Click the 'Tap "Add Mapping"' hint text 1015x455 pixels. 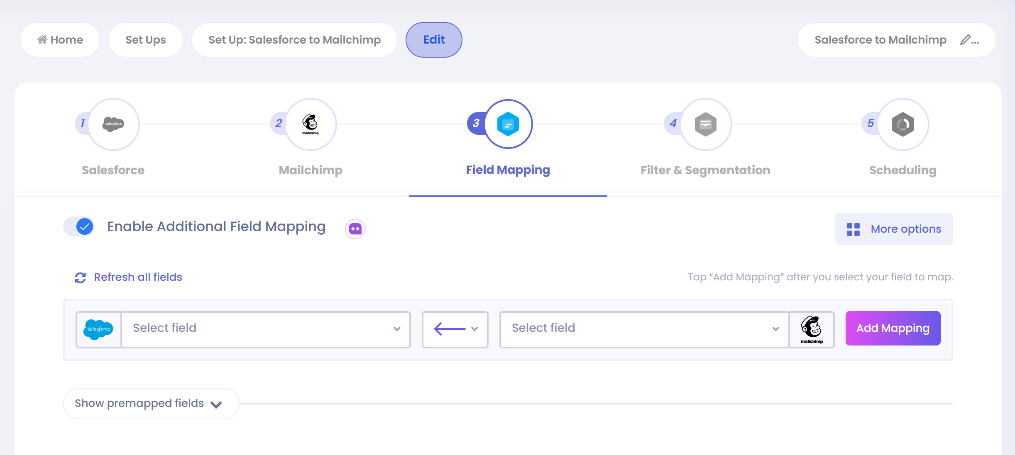tap(820, 277)
